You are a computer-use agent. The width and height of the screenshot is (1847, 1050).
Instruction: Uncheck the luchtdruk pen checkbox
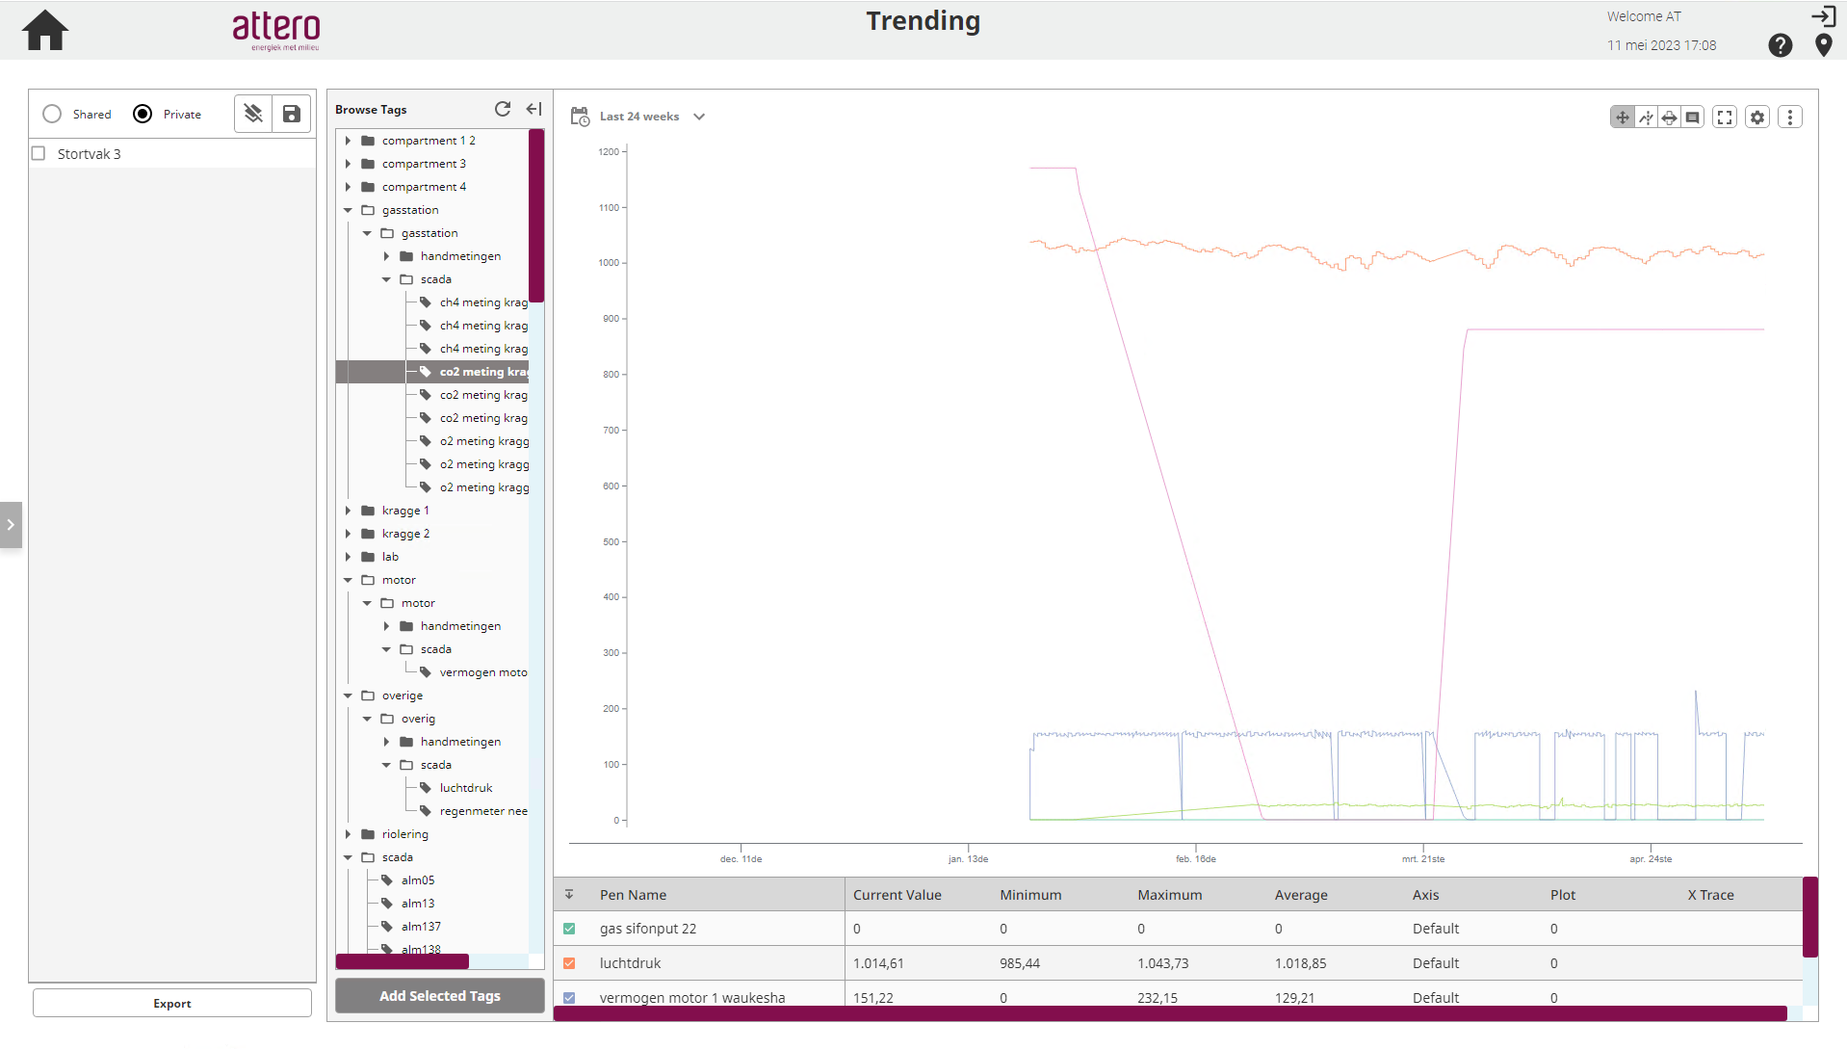(569, 963)
